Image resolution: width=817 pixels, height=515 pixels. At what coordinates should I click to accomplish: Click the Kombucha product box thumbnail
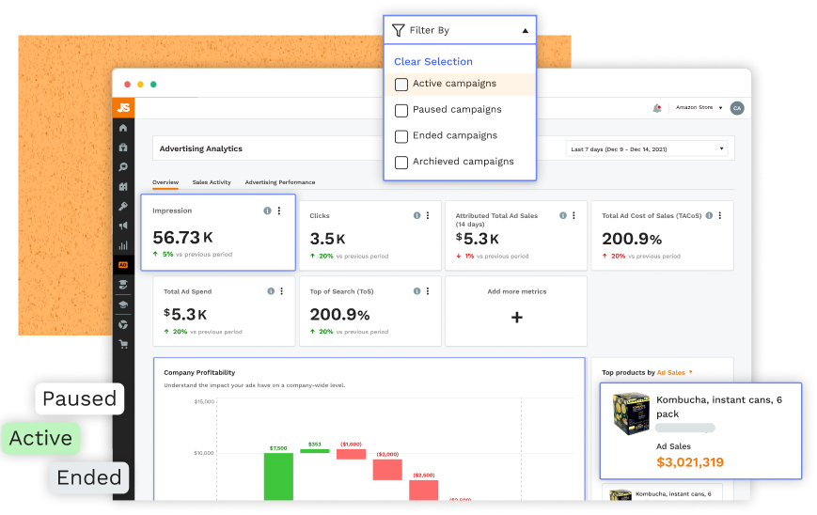click(632, 414)
